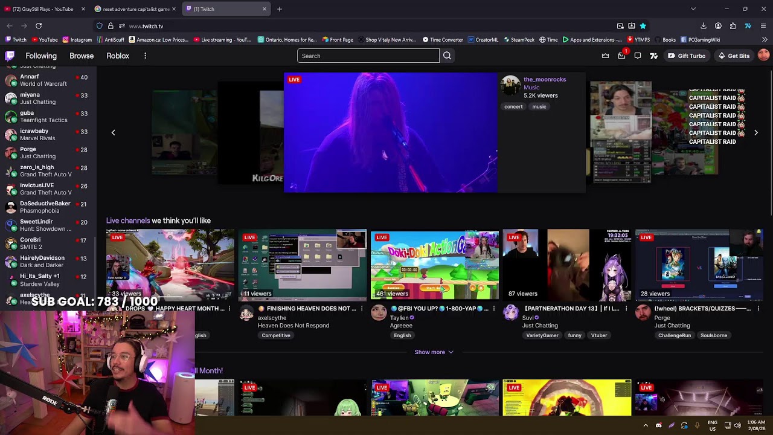Image resolution: width=773 pixels, height=435 pixels.
Task: Click the Twitch search field
Action: point(368,56)
